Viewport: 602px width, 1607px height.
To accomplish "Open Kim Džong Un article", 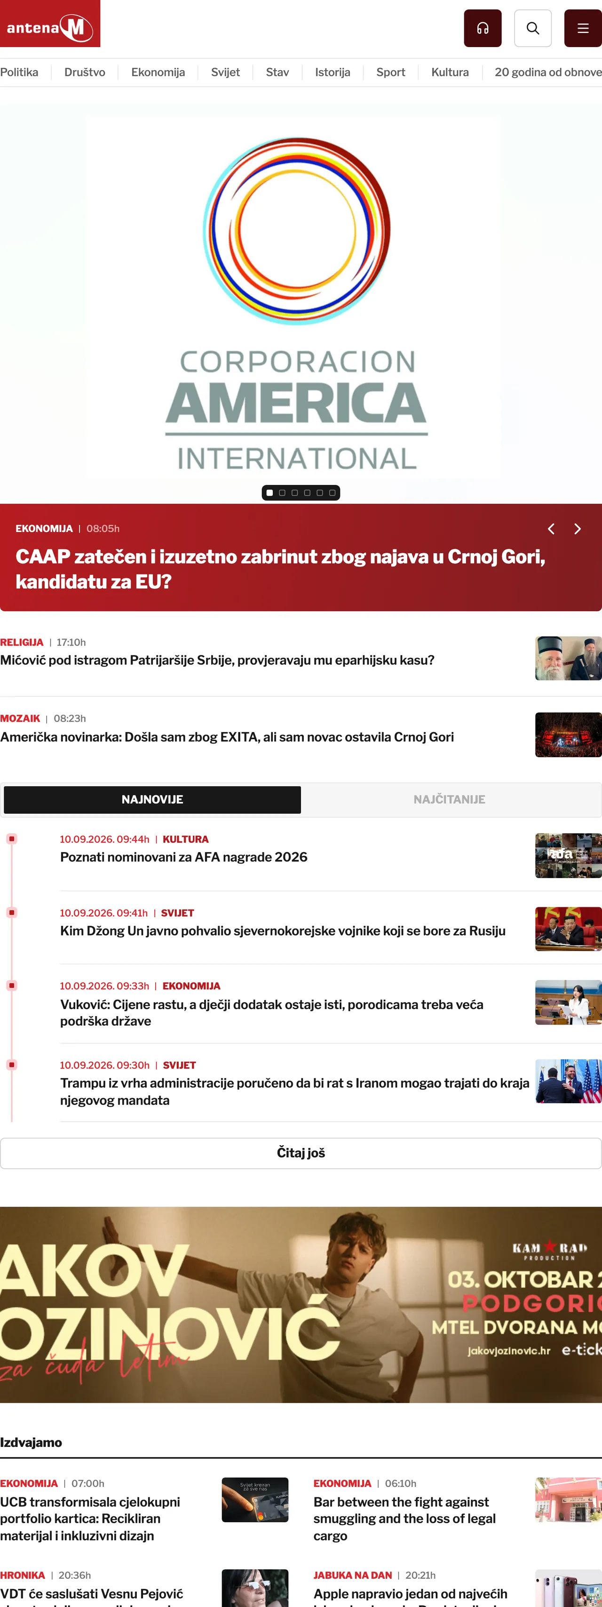I will [x=283, y=931].
